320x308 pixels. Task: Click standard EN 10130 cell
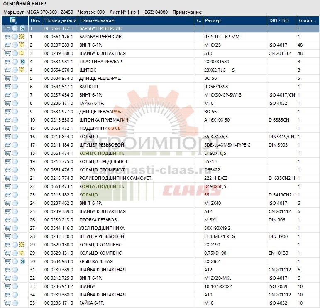click(278, 253)
